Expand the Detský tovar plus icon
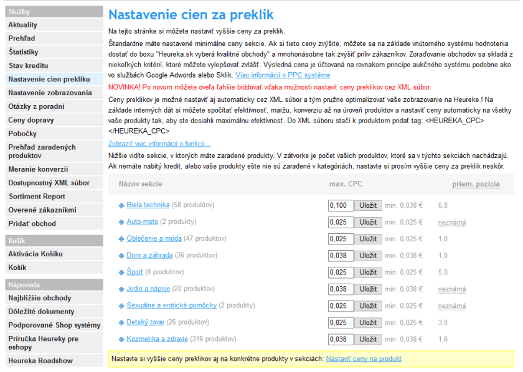523x372 pixels. click(121, 323)
